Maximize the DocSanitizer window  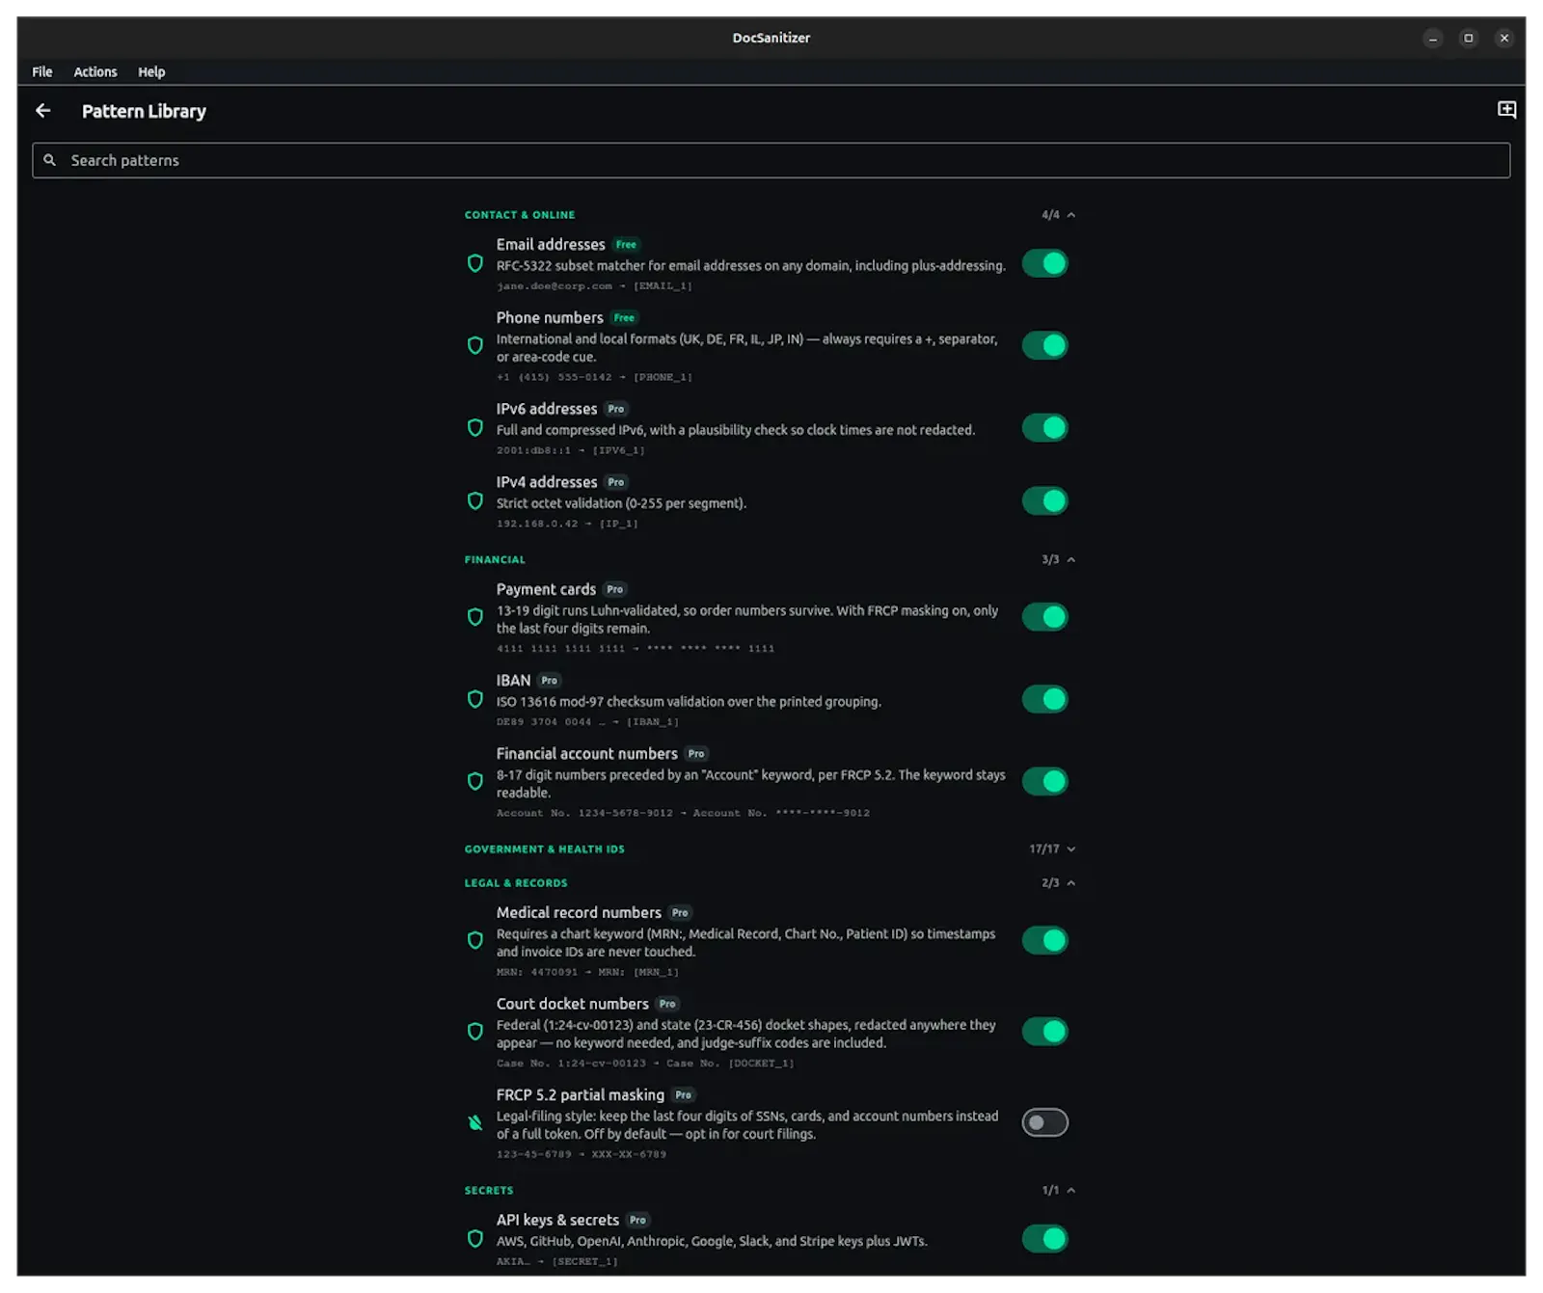point(1468,39)
